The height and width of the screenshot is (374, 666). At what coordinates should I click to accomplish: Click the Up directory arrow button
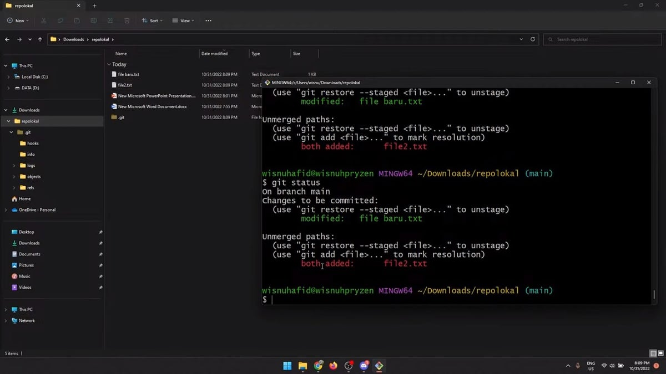click(x=40, y=39)
